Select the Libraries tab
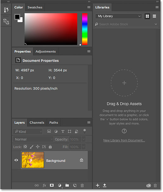 tap(102, 7)
